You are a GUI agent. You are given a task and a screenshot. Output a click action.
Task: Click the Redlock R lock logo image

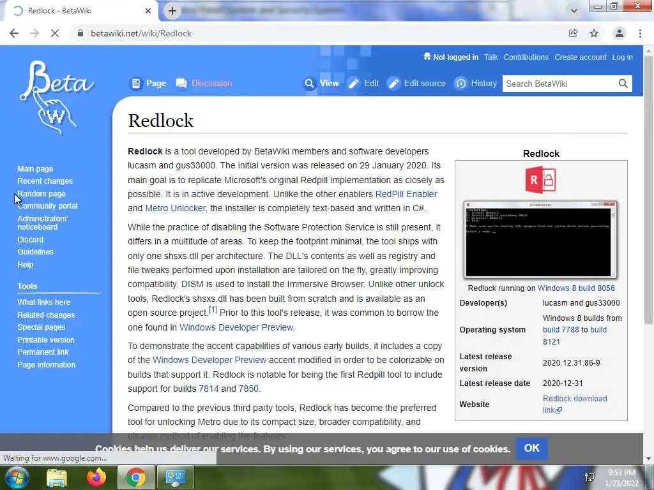tap(541, 179)
